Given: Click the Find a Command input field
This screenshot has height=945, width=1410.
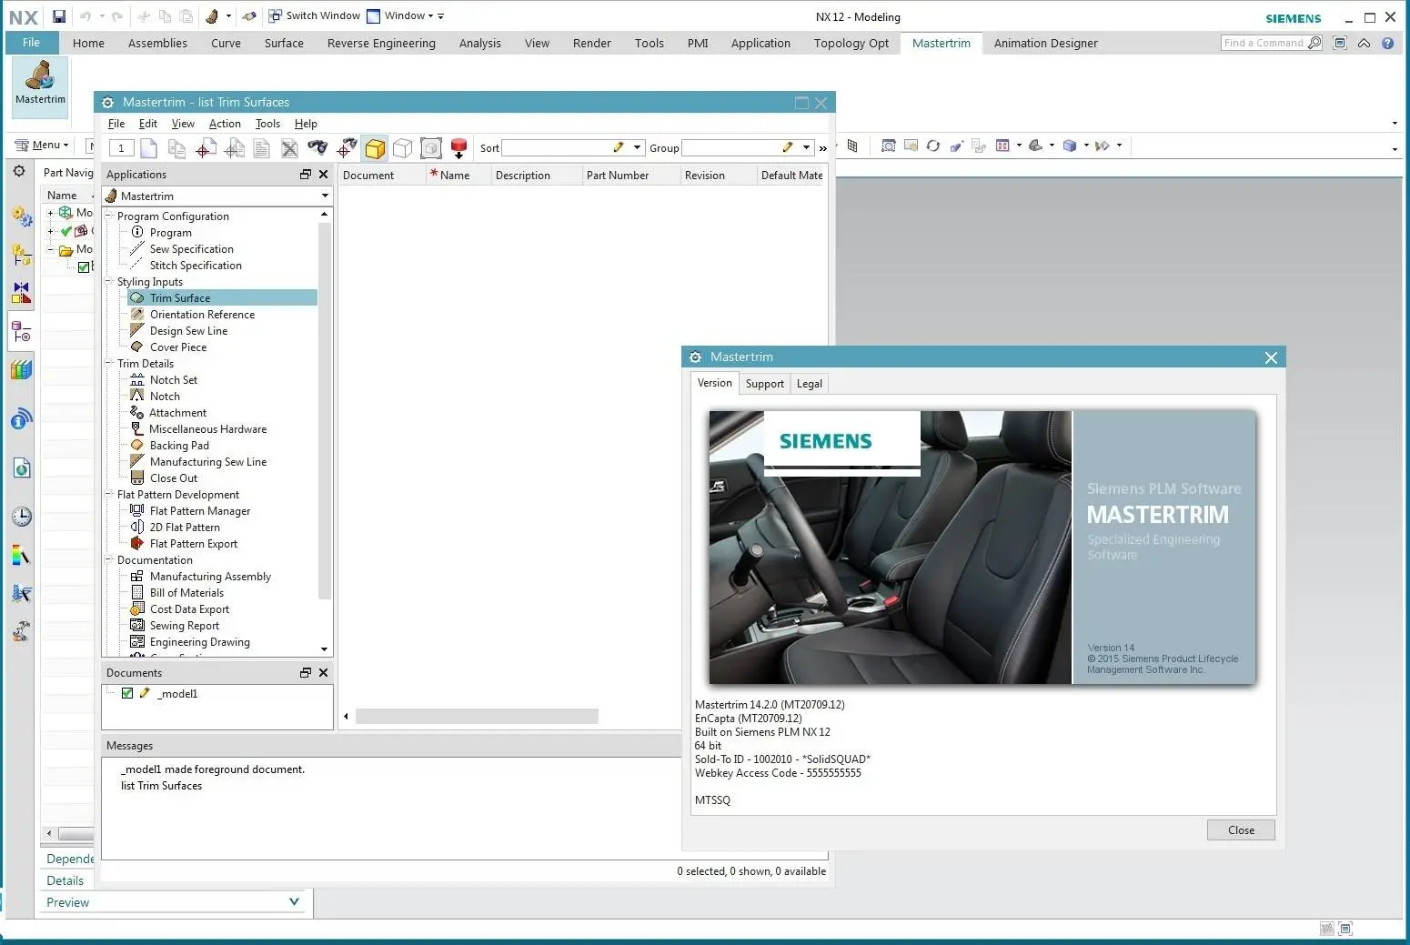Looking at the screenshot, I should (1264, 43).
